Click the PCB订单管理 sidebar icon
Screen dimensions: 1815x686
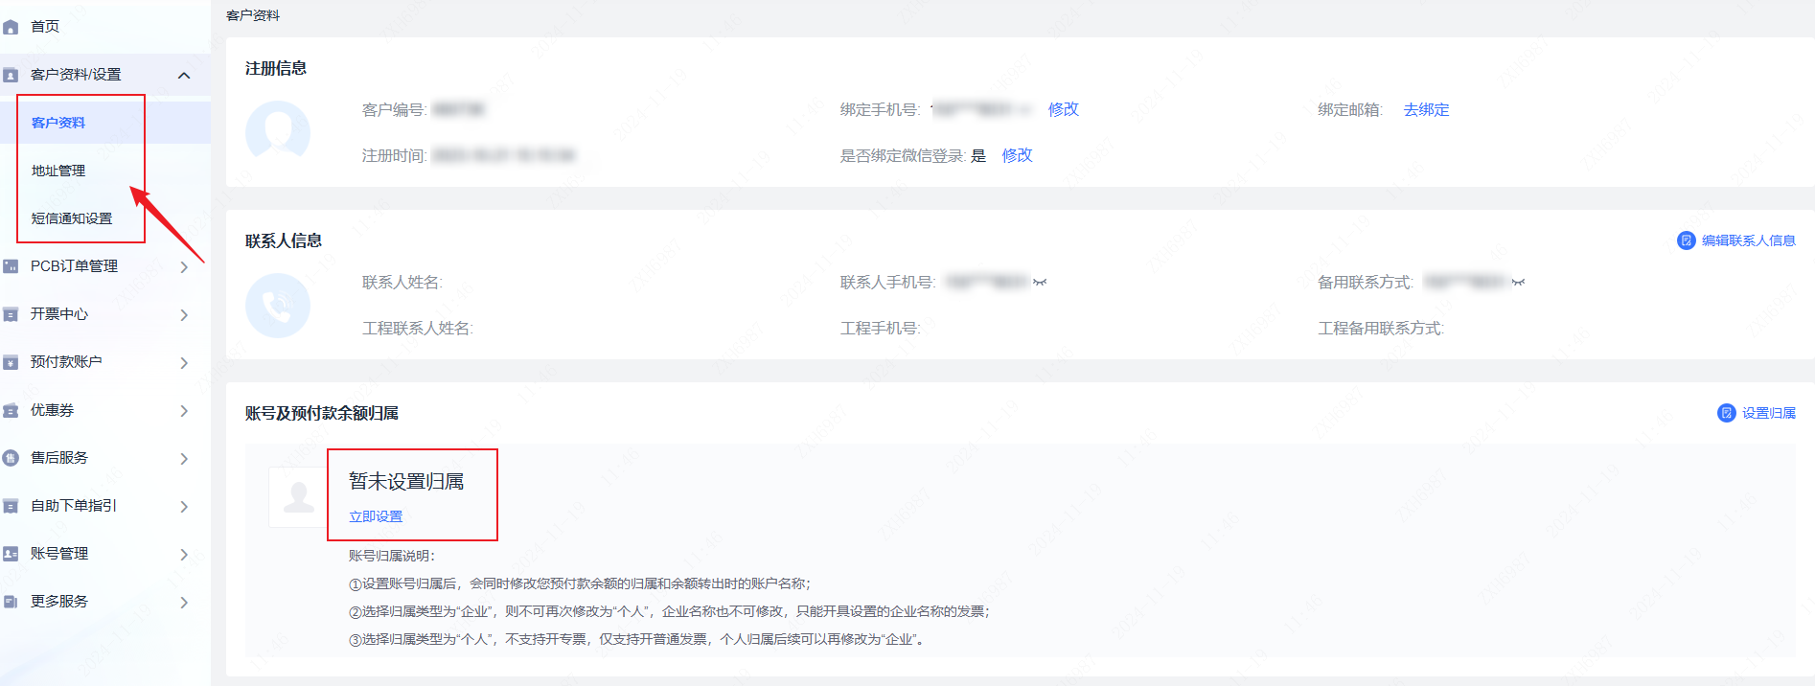[x=11, y=266]
